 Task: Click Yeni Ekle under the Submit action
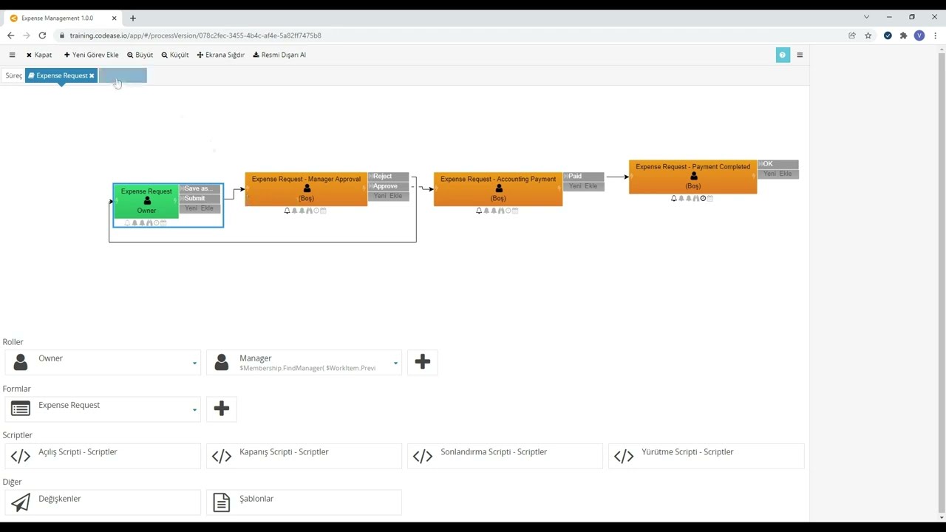[x=200, y=208]
